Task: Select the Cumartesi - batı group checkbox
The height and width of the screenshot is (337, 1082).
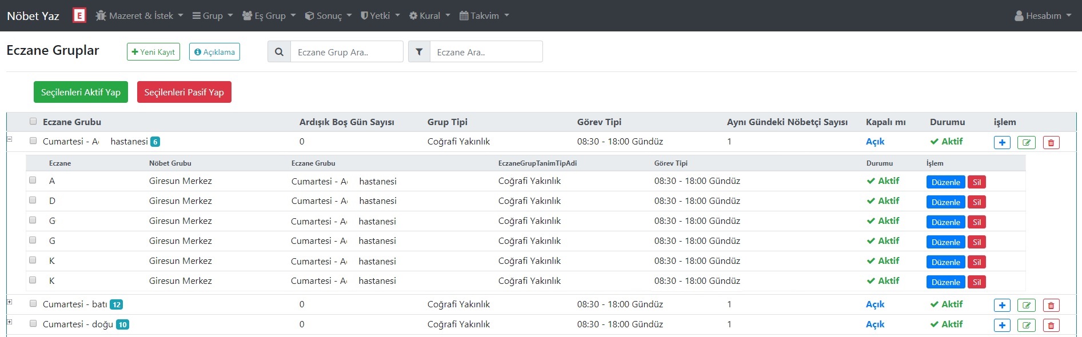Action: click(33, 304)
